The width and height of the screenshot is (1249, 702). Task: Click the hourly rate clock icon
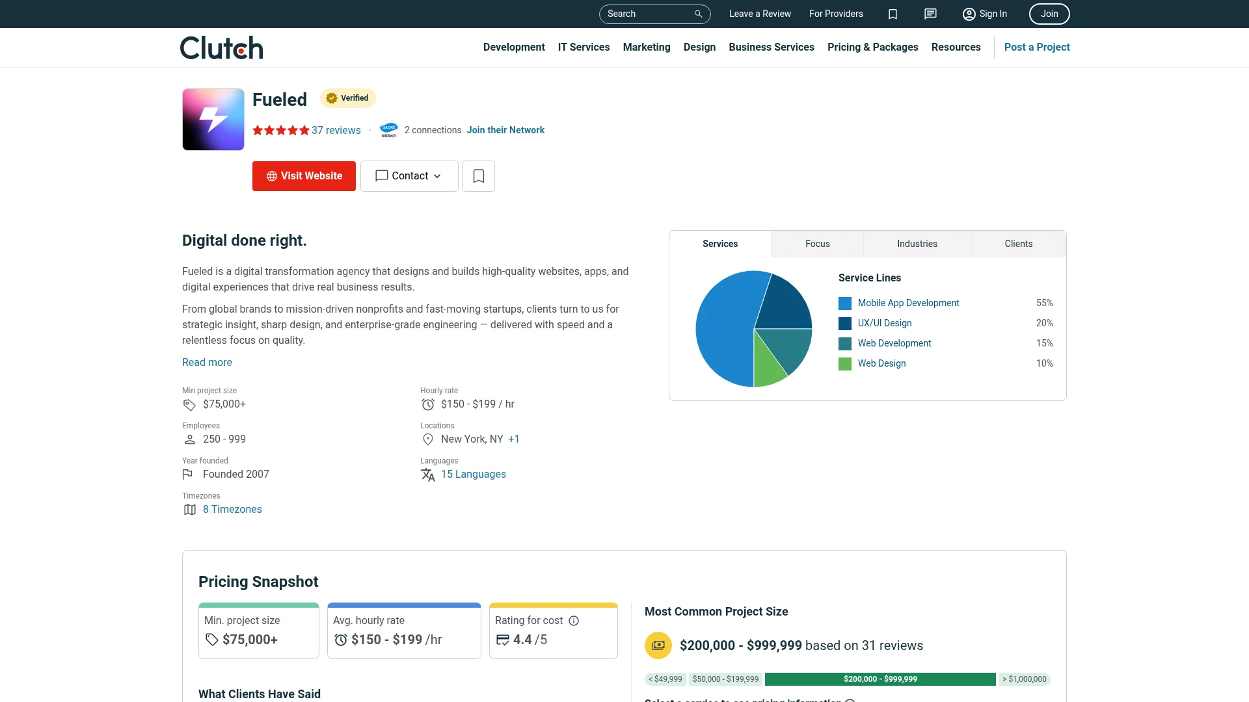[x=428, y=404]
